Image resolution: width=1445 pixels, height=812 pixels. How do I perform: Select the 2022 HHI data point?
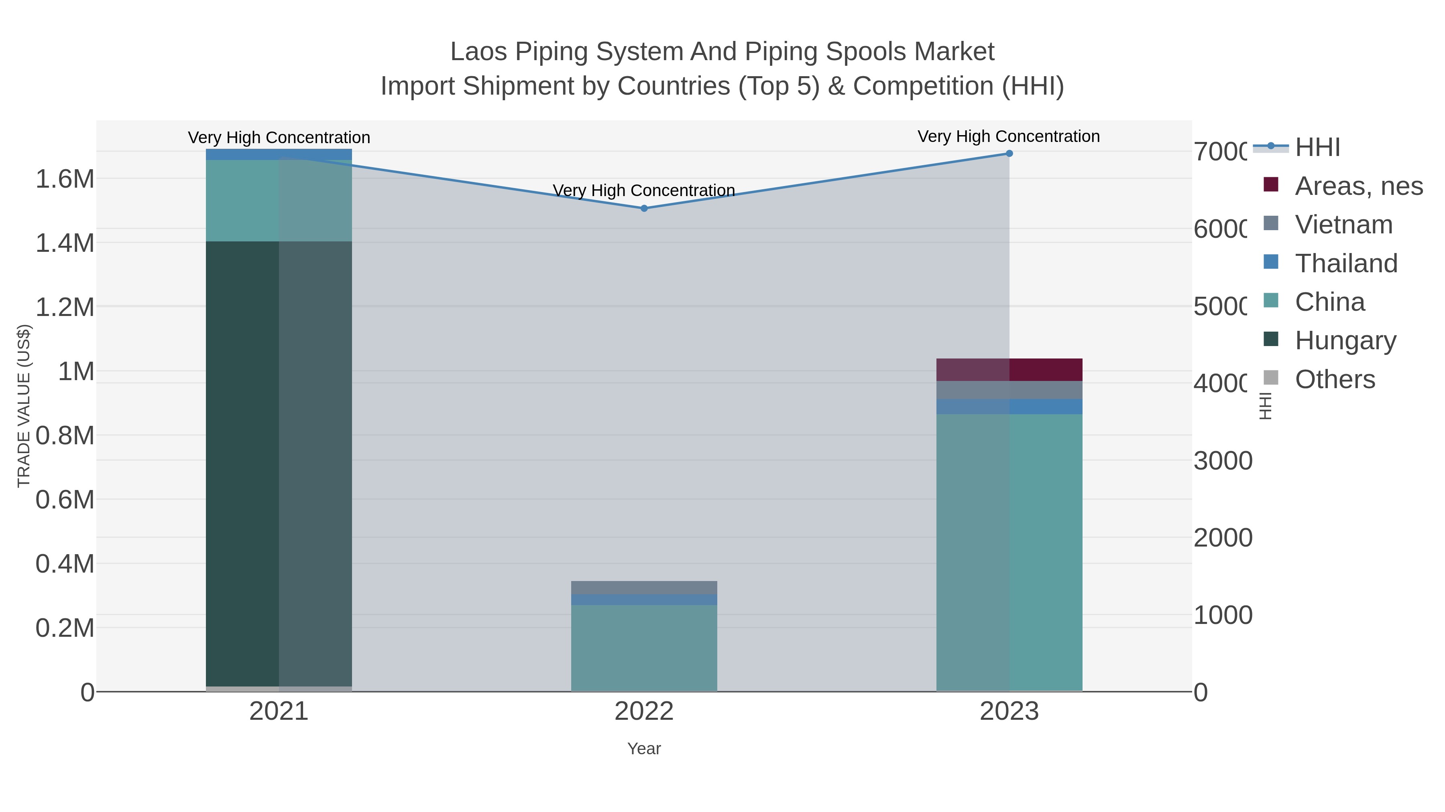pos(644,209)
